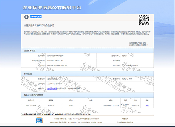Click the standard number Q/KL-02-2020 cell
Viewport: 175px width, 127px height.
pyautogui.click(x=126, y=79)
